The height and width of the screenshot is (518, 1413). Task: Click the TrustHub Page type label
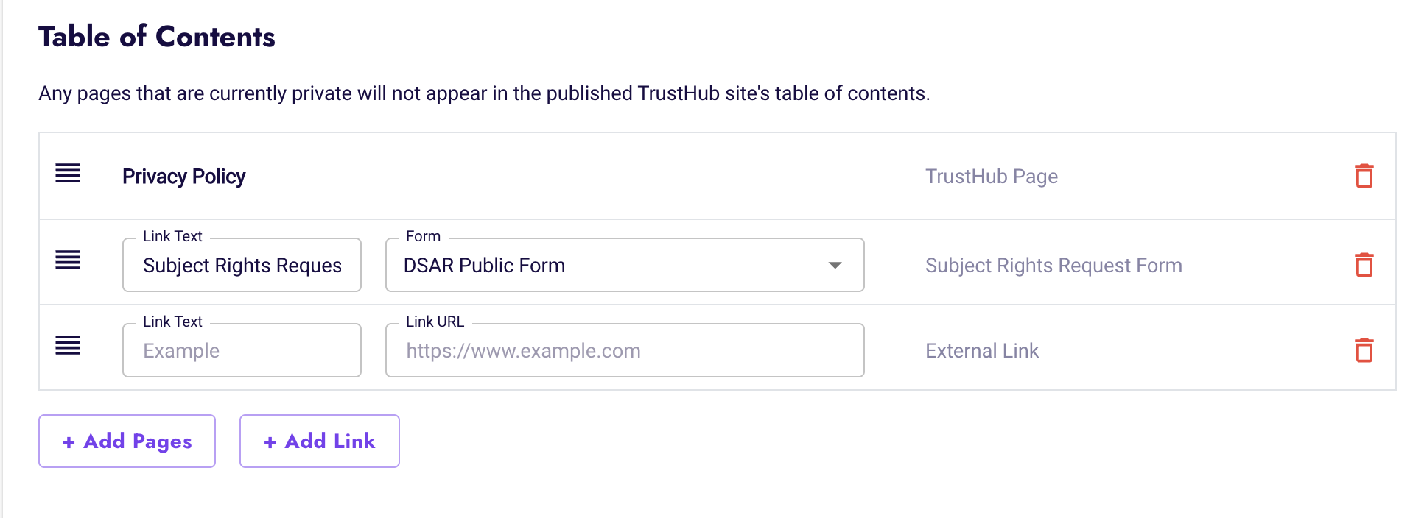(x=992, y=177)
